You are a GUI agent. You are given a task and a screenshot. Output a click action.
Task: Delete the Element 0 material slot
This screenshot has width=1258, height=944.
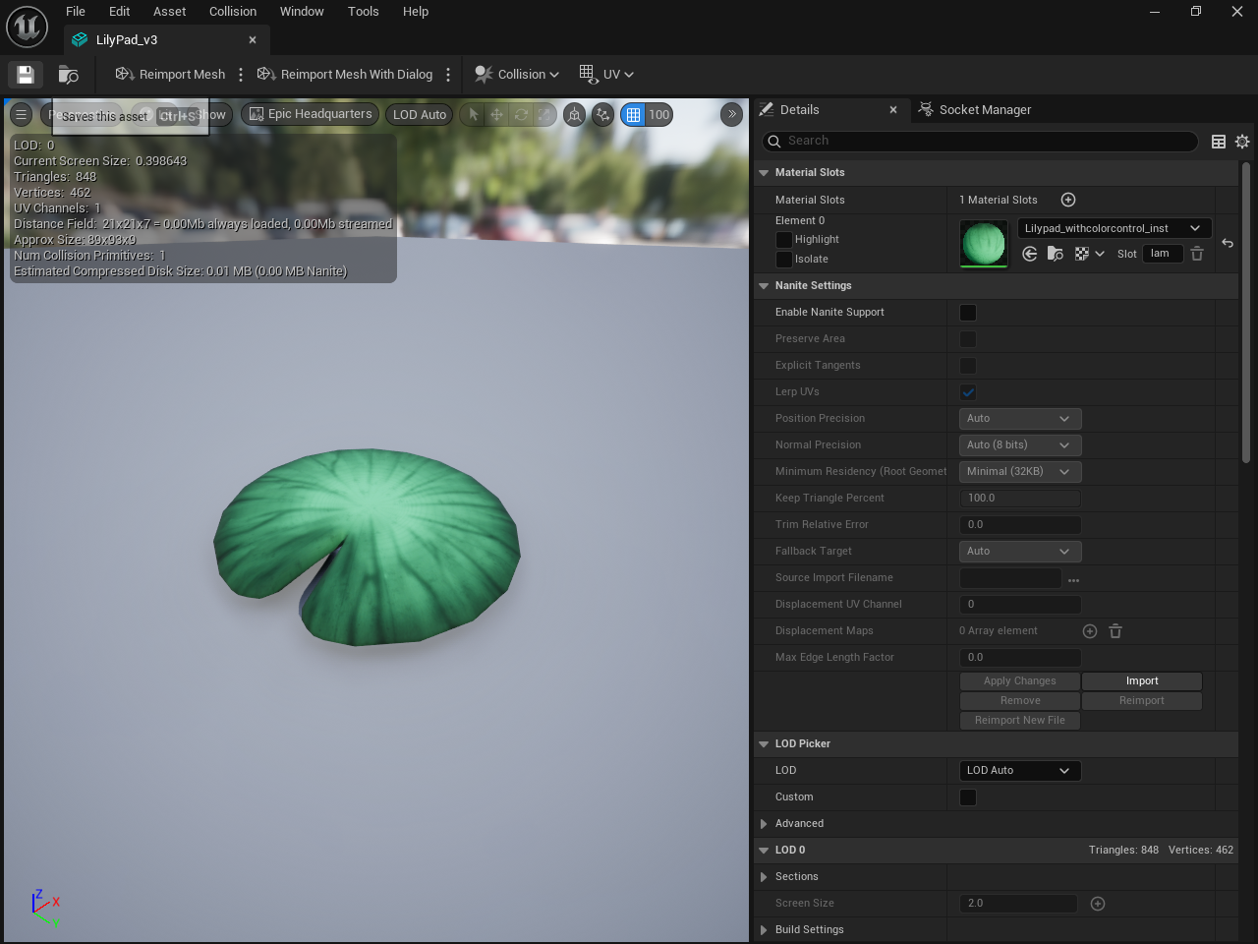pos(1197,254)
